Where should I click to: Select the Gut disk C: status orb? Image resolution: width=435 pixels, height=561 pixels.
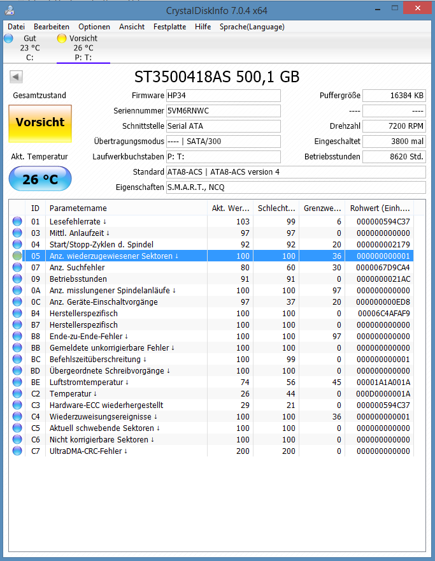pyautogui.click(x=8, y=38)
